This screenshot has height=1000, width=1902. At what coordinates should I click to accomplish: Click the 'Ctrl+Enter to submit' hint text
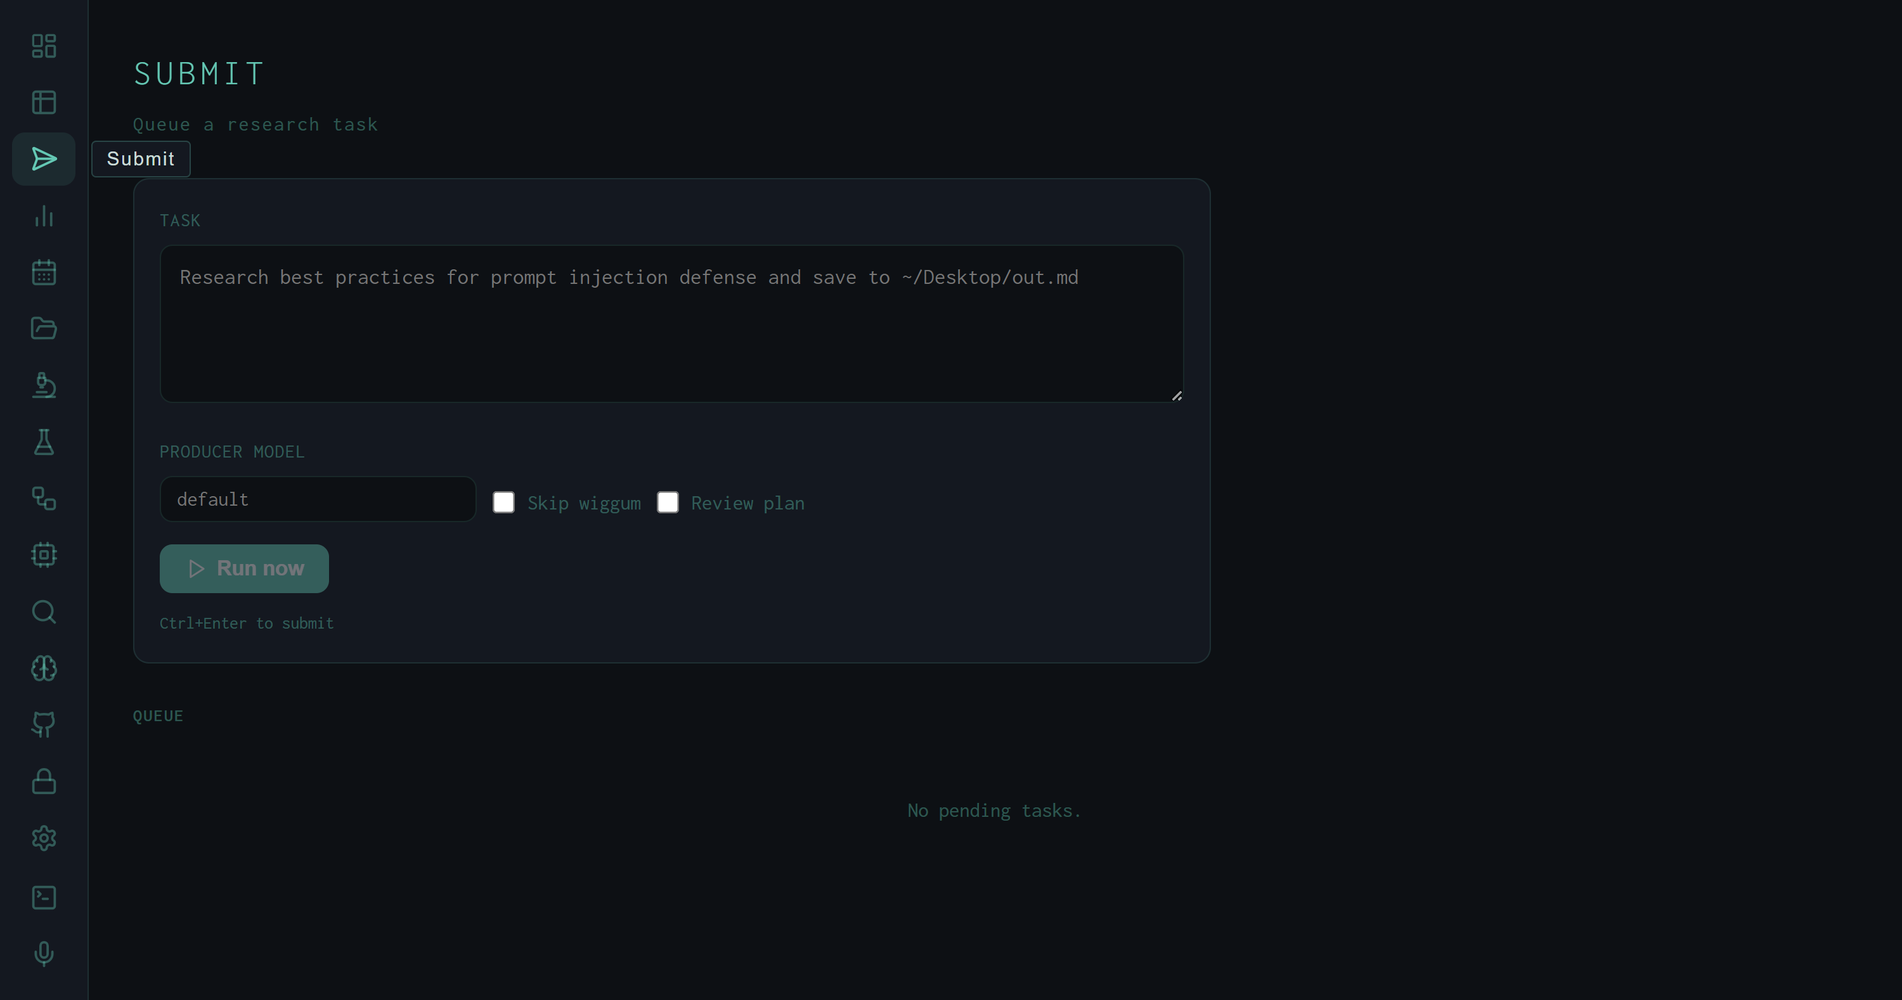tap(247, 624)
